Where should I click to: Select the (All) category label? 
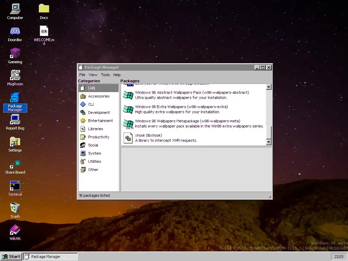(x=91, y=88)
